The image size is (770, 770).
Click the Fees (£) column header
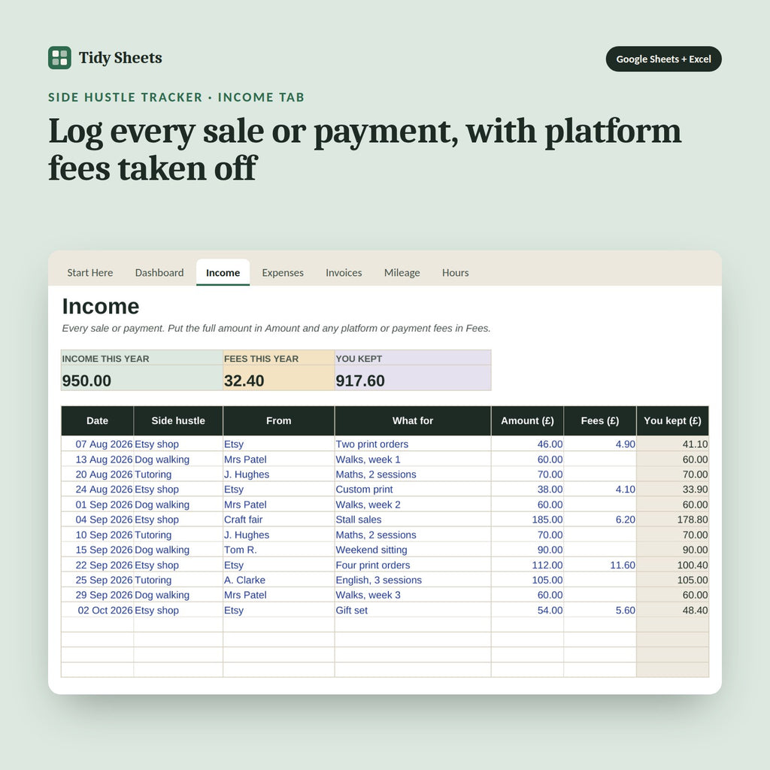coord(599,421)
